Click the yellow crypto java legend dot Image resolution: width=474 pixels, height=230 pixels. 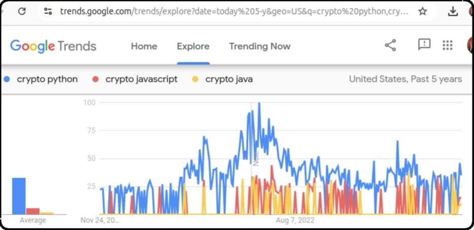(x=195, y=79)
